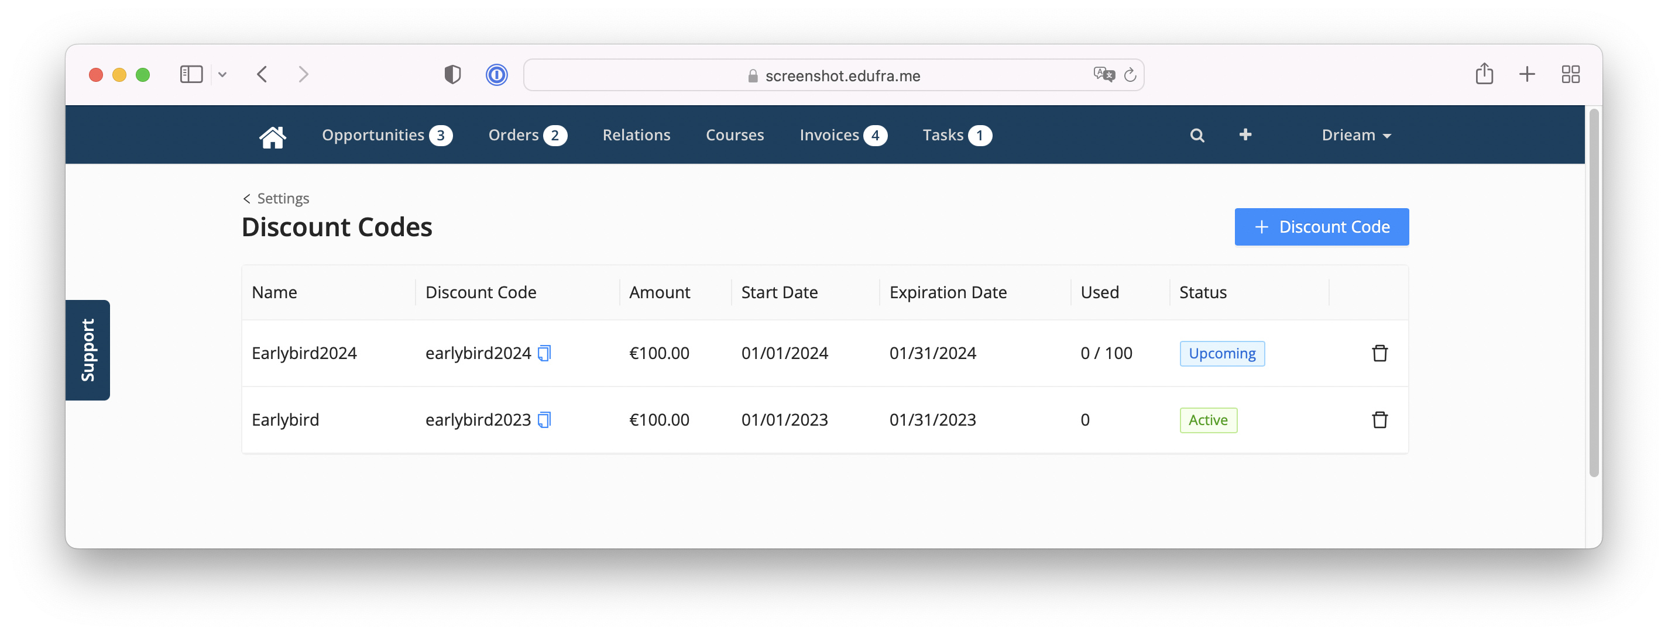The width and height of the screenshot is (1668, 635).
Task: Click the €100.00 amount for Earlybird2024
Action: point(658,353)
